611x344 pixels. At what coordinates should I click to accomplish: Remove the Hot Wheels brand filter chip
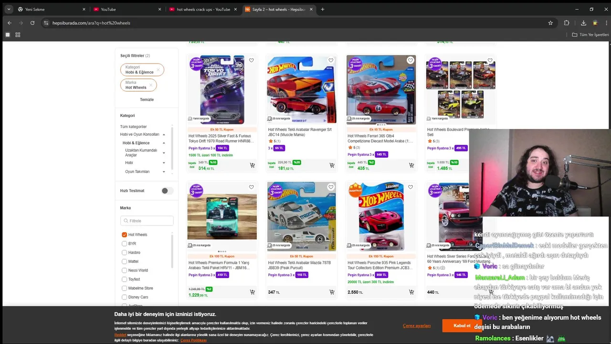(151, 85)
